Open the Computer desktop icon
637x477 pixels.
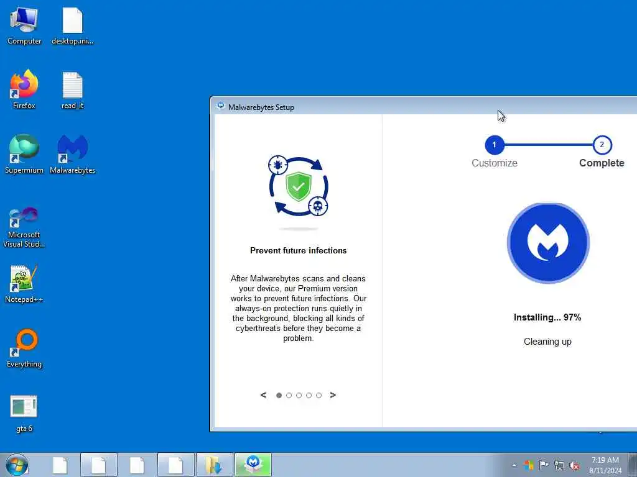(24, 26)
